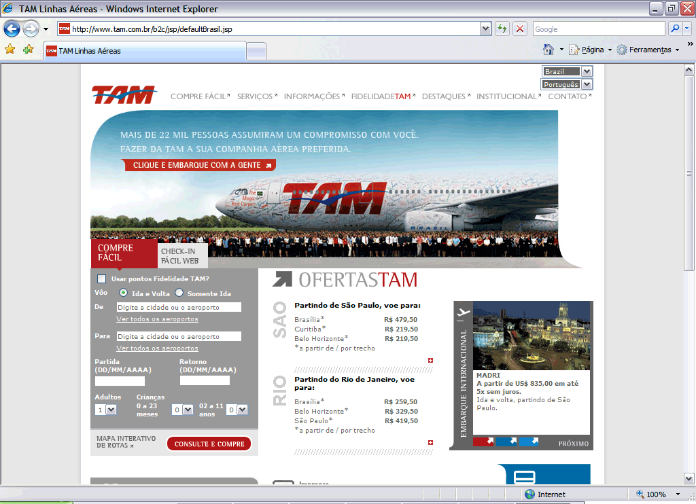696x504 pixels.
Task: Open the Home button dropdown arrow
Action: click(561, 50)
